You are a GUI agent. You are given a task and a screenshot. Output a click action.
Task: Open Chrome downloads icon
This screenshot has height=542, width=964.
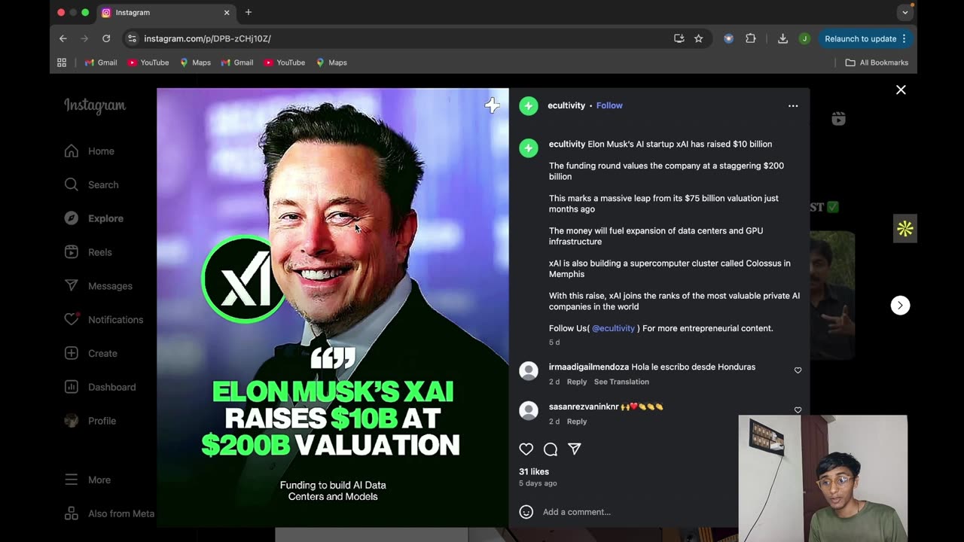(x=782, y=38)
